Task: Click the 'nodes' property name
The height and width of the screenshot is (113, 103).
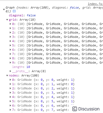Action: 13,75
